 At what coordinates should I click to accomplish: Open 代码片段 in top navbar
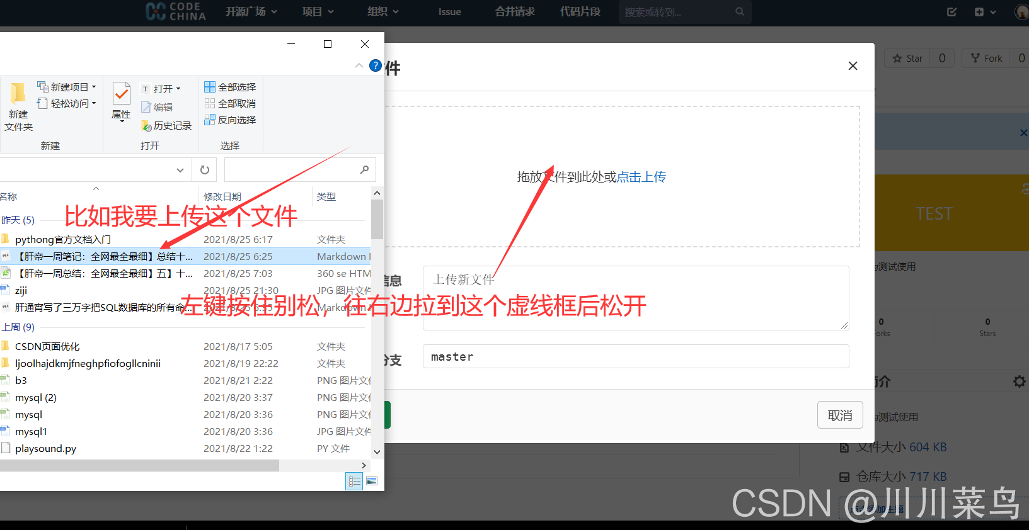tap(580, 11)
